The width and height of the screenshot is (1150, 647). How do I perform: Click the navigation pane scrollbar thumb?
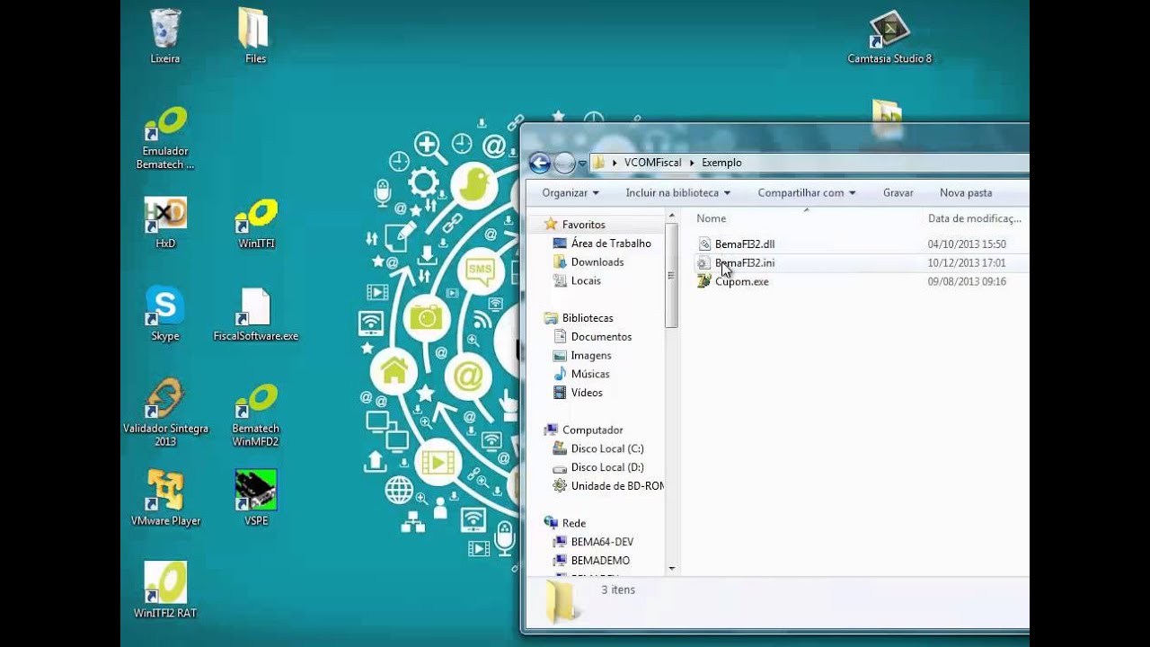[671, 275]
